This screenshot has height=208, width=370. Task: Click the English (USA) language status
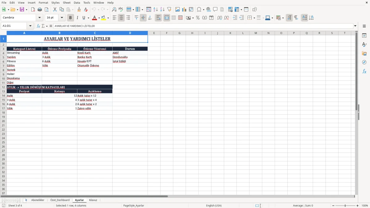(x=214, y=206)
